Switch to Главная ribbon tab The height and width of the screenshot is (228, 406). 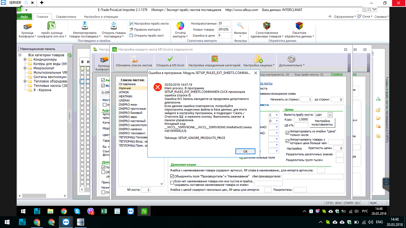pos(42,17)
